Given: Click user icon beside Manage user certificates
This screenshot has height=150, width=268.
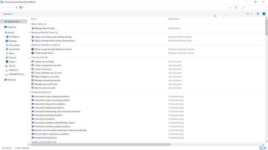Looking at the screenshot, I should pos(33,84).
